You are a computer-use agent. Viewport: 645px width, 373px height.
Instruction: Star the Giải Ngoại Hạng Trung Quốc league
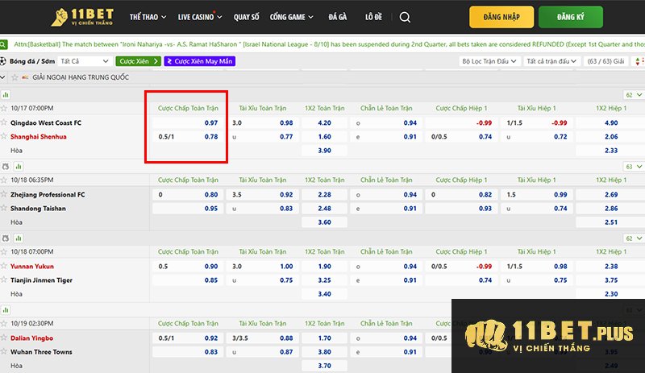[15, 77]
